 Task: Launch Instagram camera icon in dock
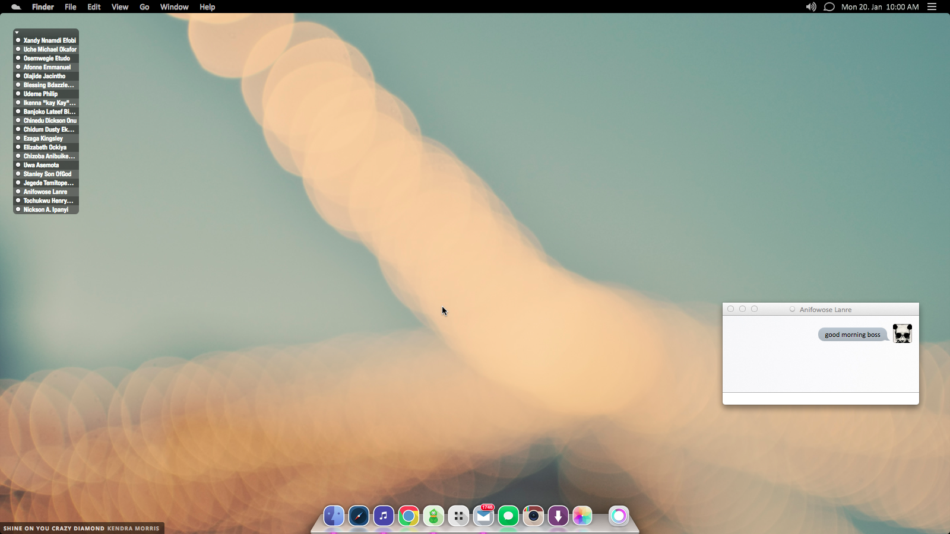(x=533, y=516)
